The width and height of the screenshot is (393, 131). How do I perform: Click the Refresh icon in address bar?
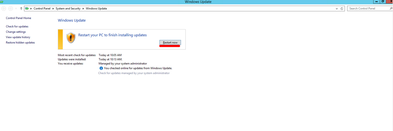click(x=342, y=9)
